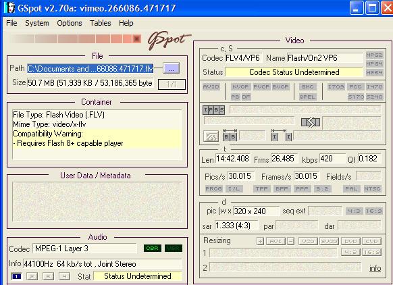Click the SVCD resizing preset
The width and height of the screenshot is (393, 285).
click(x=329, y=241)
